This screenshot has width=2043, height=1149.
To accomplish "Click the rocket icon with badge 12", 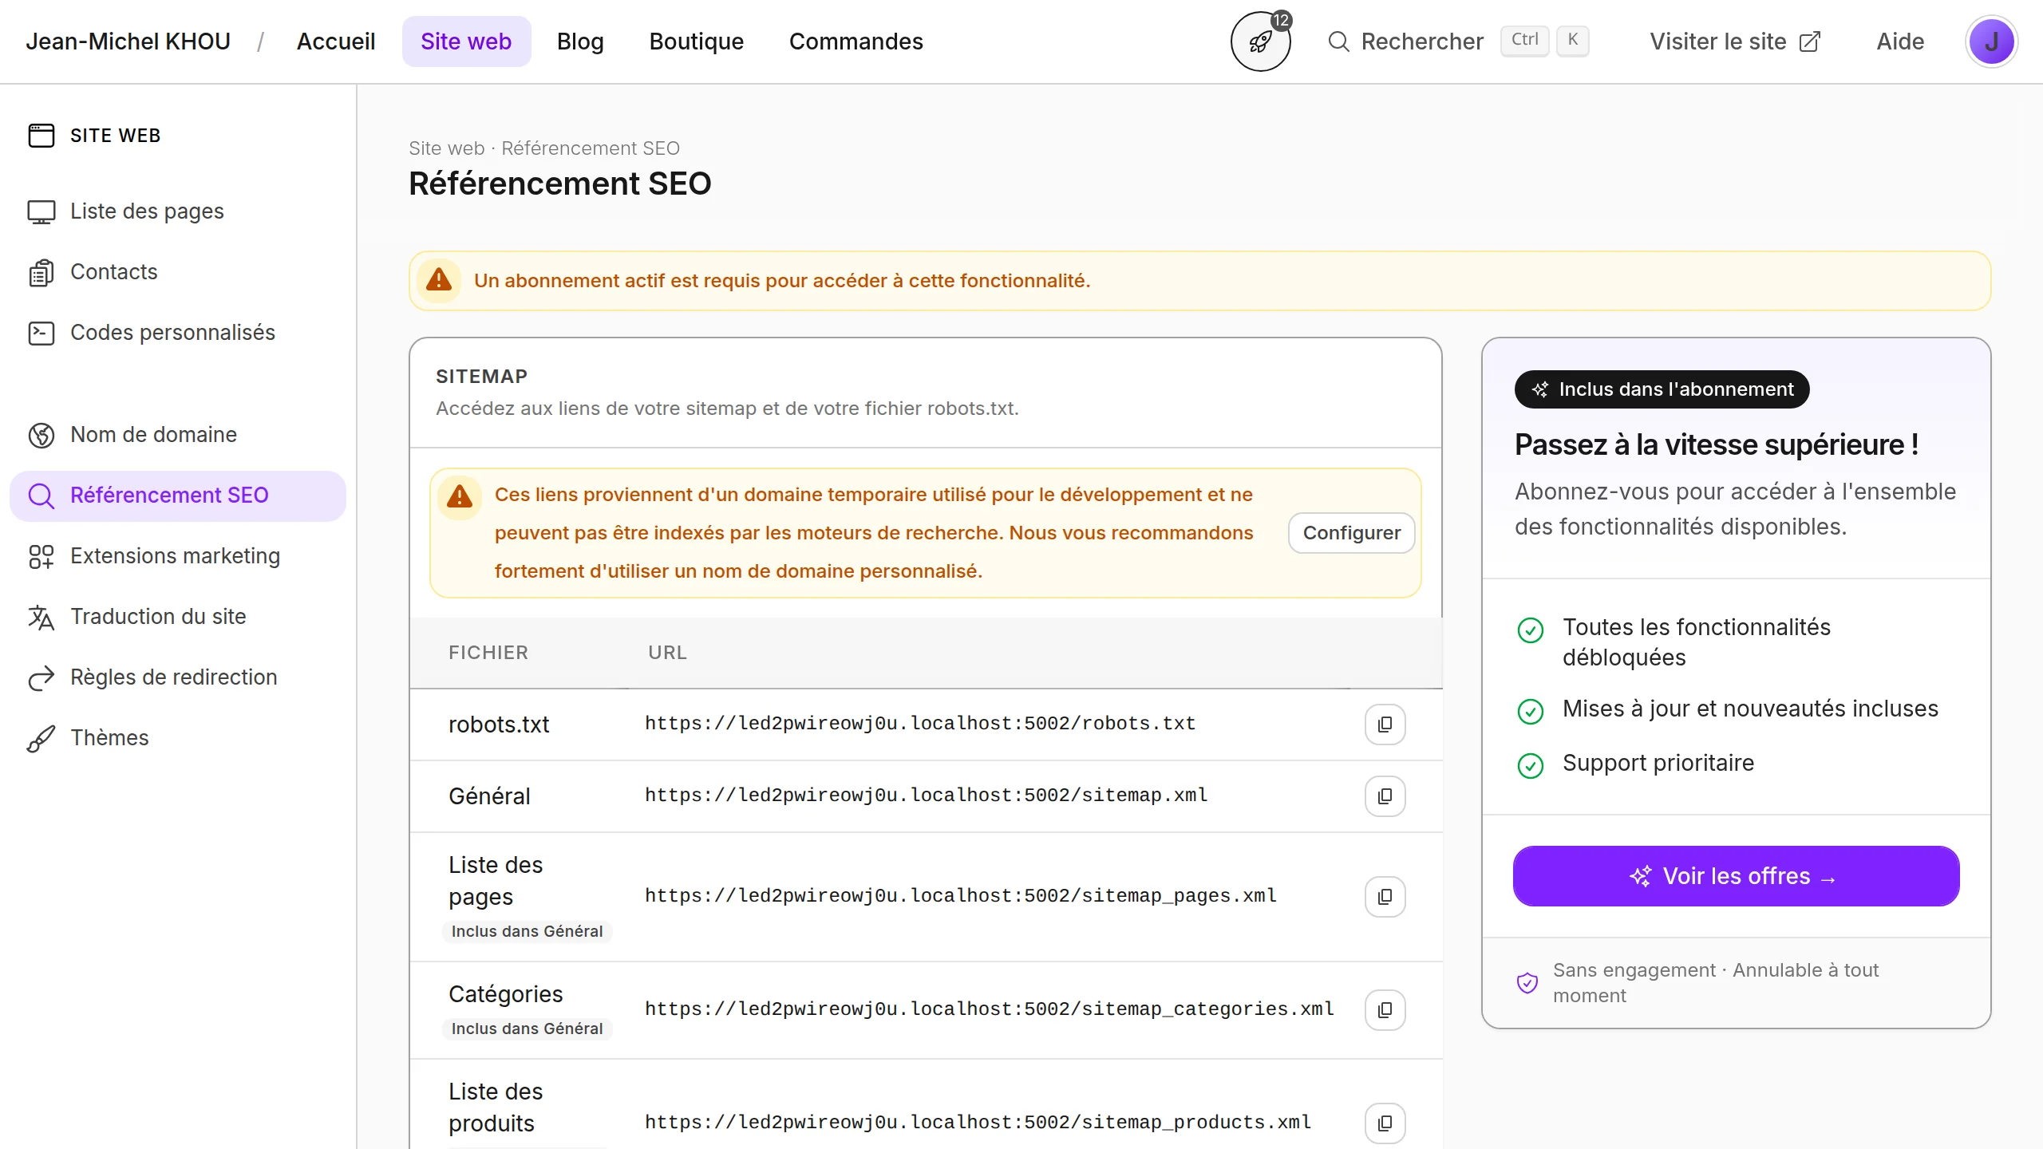I will click(1260, 41).
